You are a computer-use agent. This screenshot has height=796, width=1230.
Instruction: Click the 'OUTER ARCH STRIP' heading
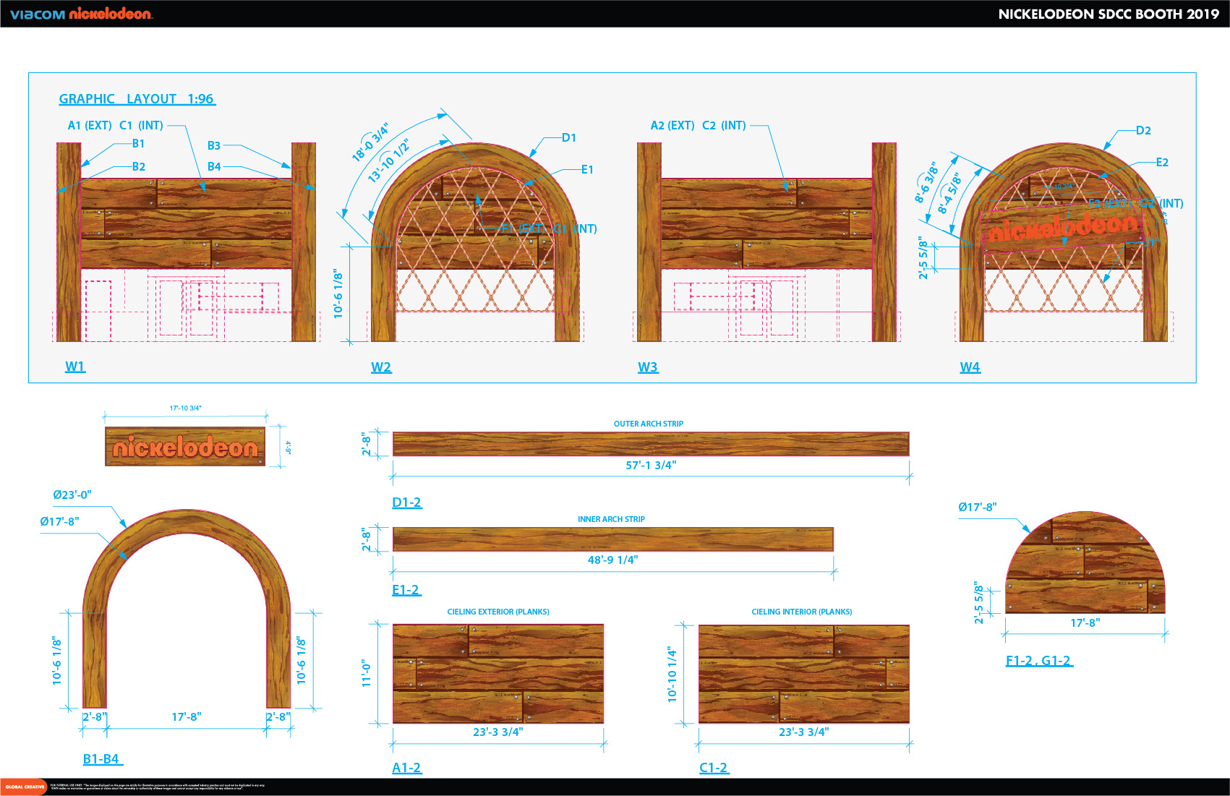(x=649, y=424)
